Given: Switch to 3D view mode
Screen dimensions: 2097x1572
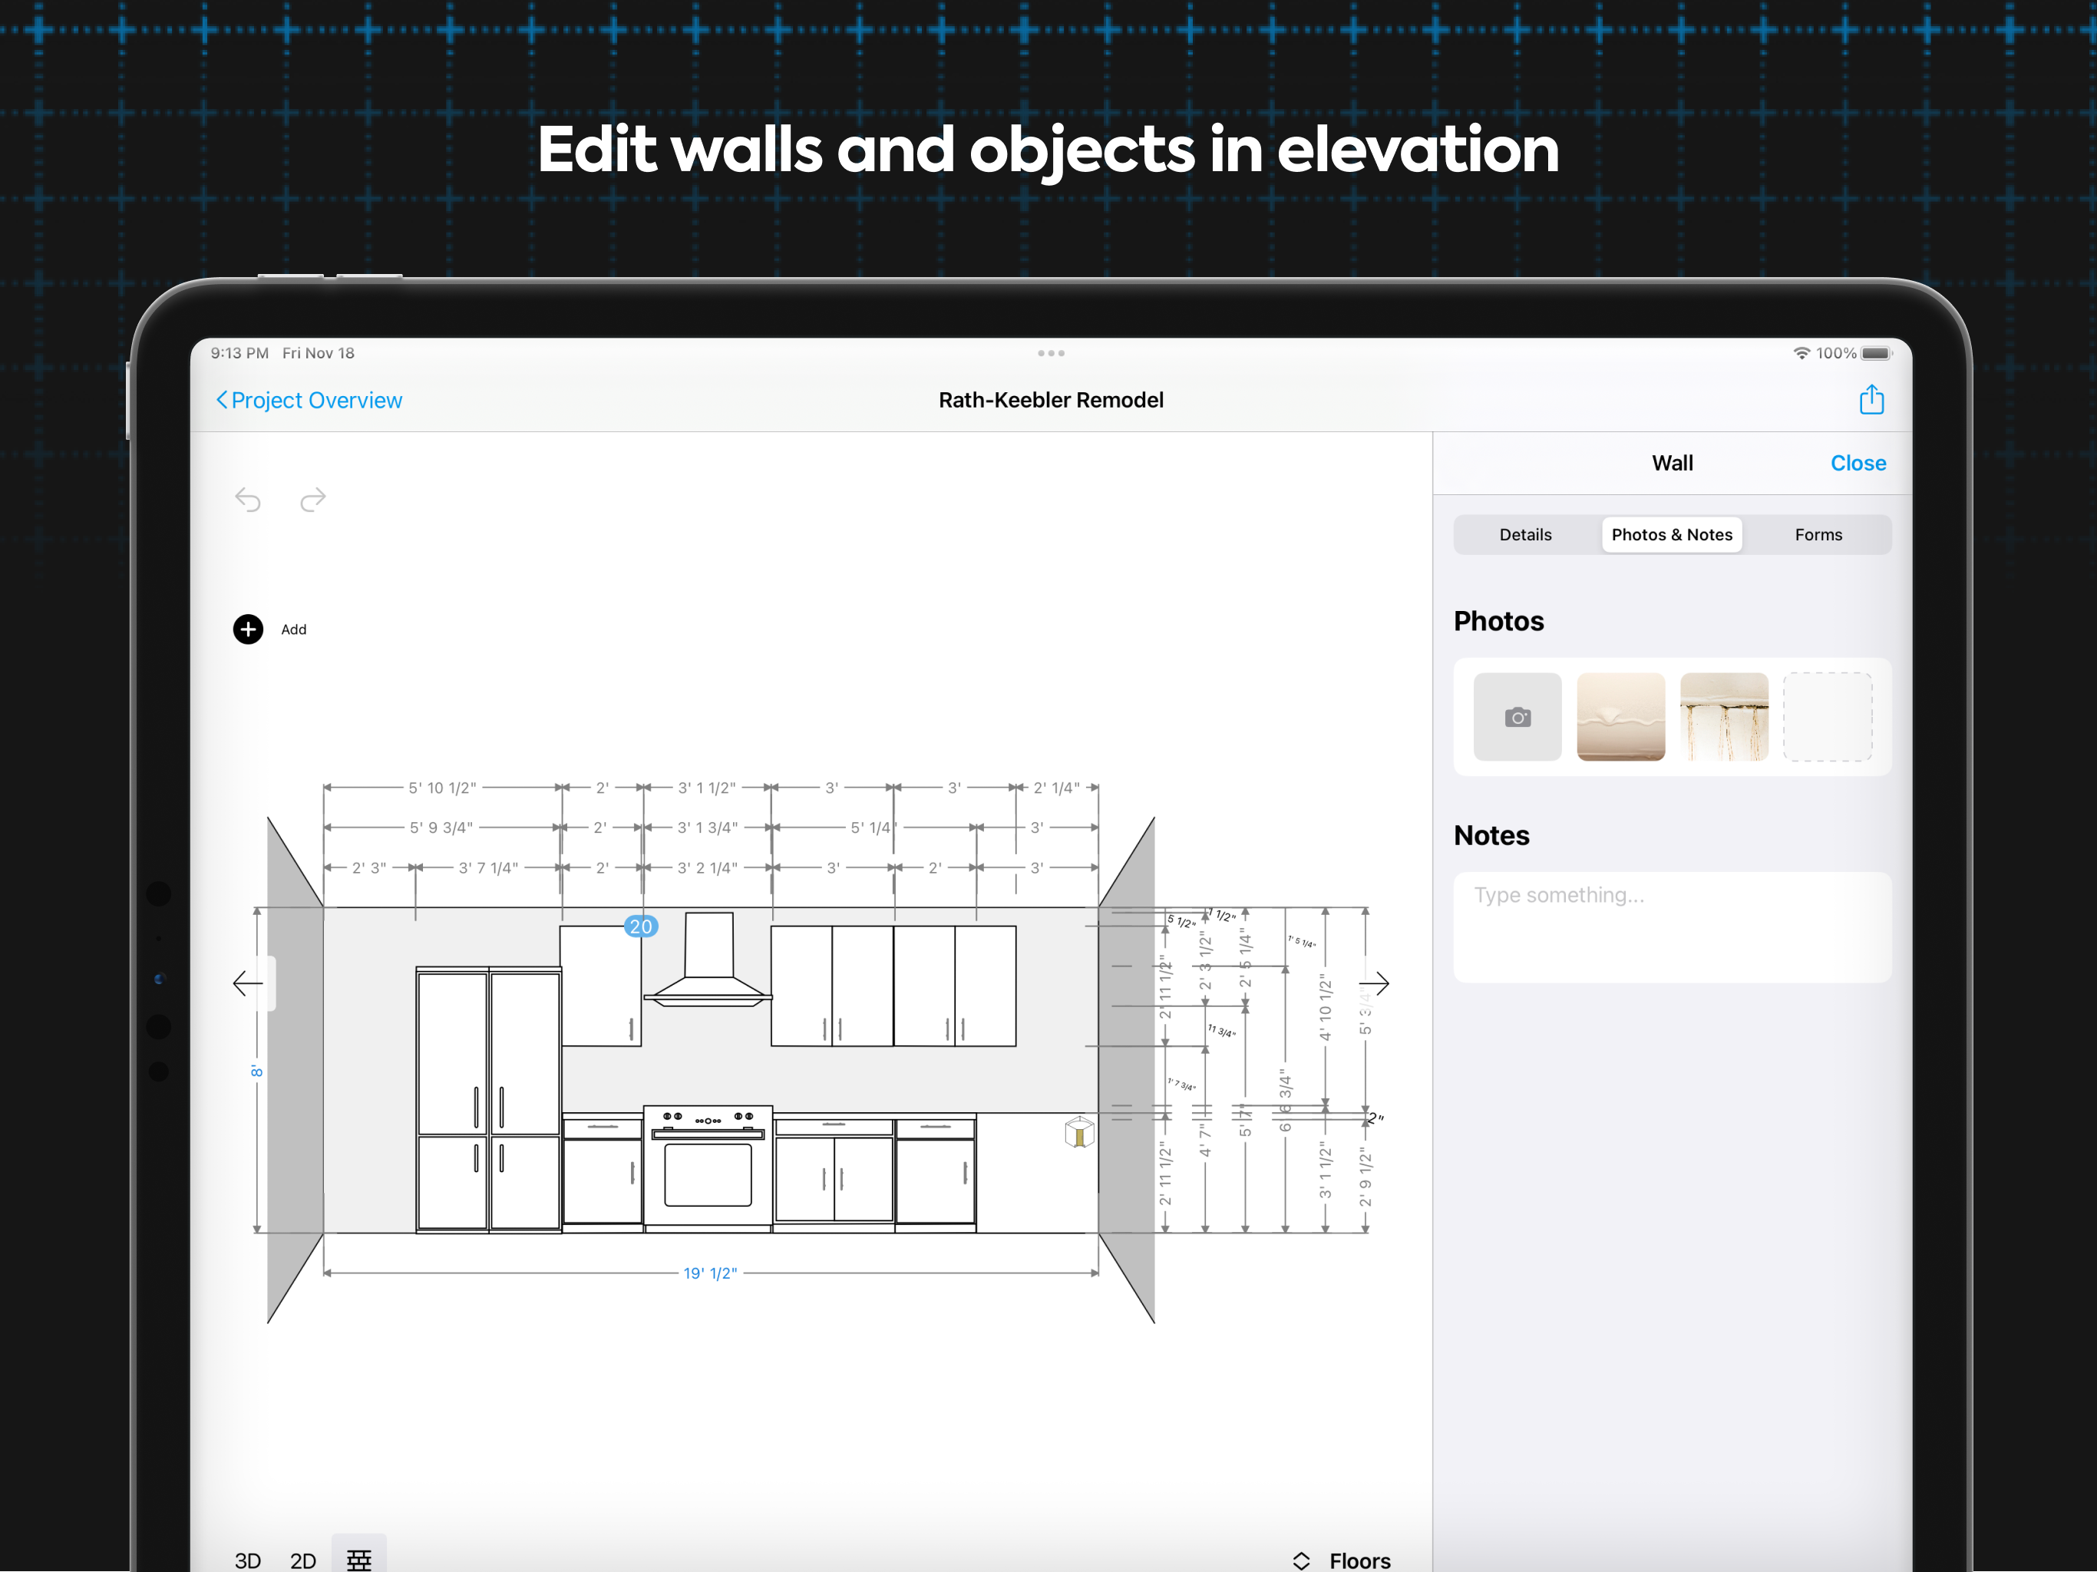Looking at the screenshot, I should pos(247,1560).
